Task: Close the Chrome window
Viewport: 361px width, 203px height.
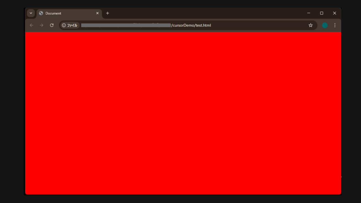Action: point(334,13)
